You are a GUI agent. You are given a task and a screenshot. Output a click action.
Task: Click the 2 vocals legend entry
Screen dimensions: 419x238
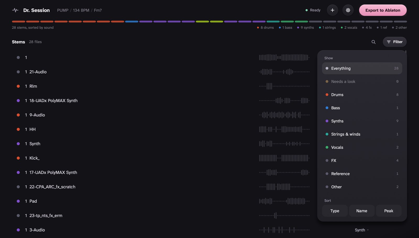coord(349,27)
